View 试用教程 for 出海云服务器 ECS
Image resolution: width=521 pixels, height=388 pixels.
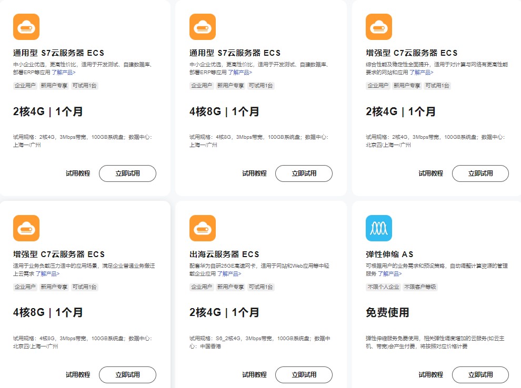254,375
